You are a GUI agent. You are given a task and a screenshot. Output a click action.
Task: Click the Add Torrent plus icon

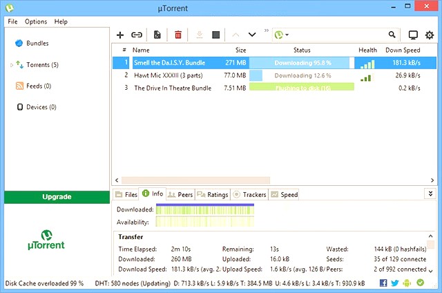pos(120,35)
